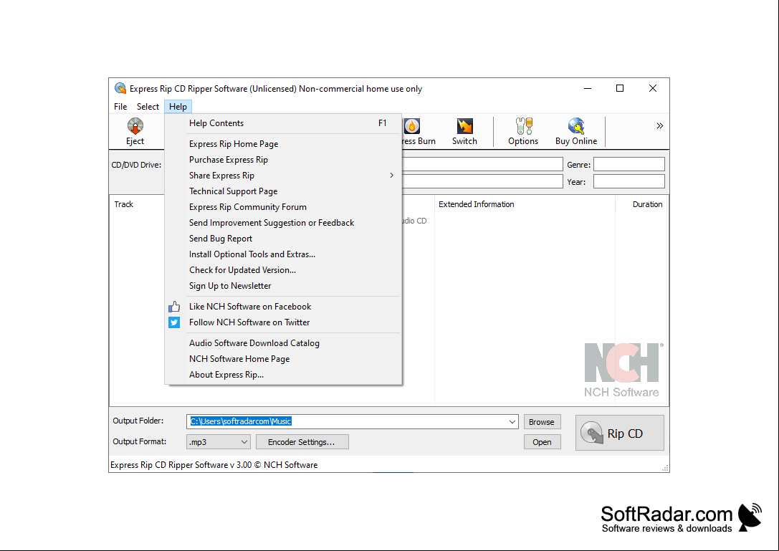Open Express Rip Community Forum
The image size is (779, 551).
coord(283,207)
